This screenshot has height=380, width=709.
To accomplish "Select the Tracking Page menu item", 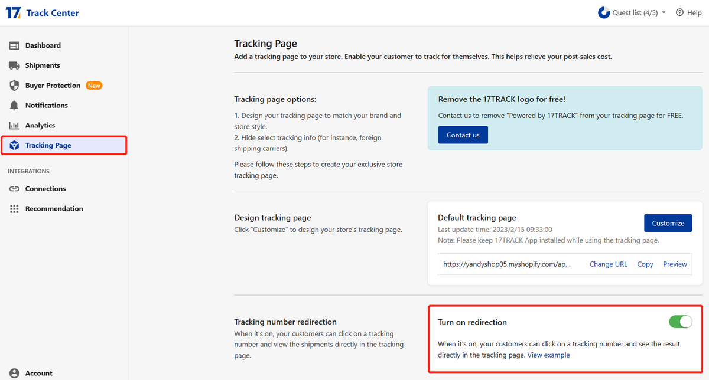I will click(x=64, y=145).
